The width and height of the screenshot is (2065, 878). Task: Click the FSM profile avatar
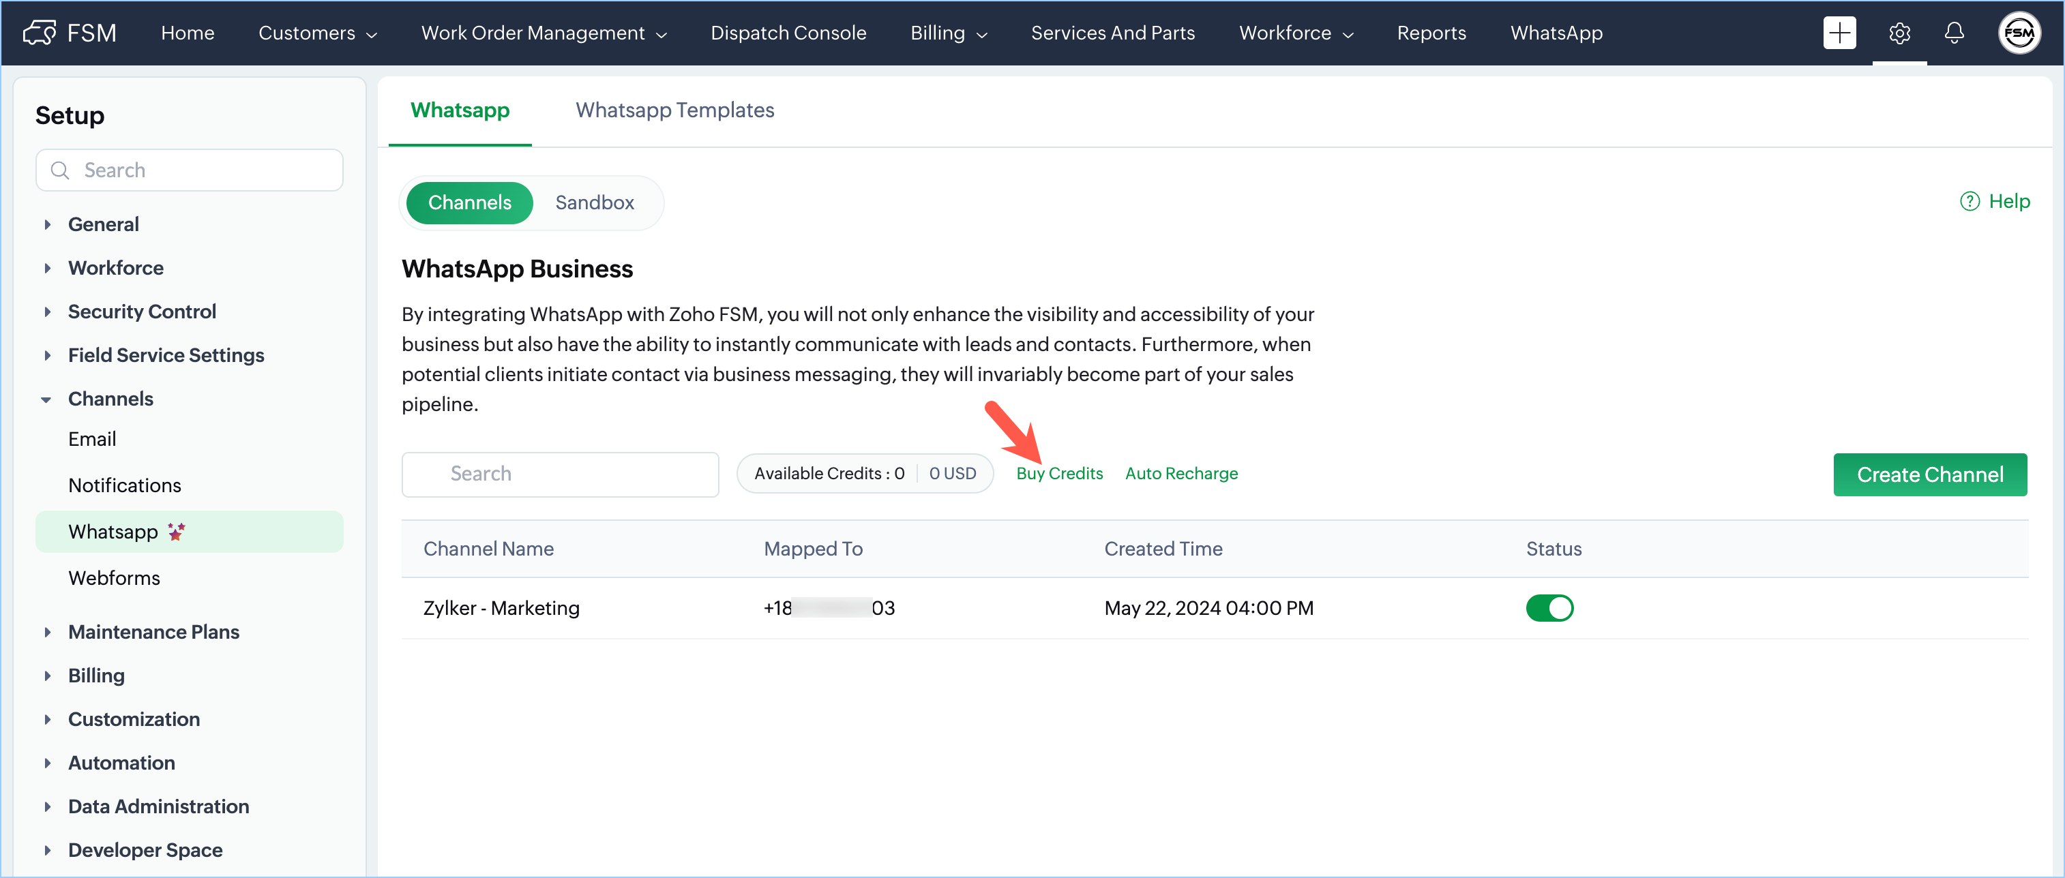2019,33
